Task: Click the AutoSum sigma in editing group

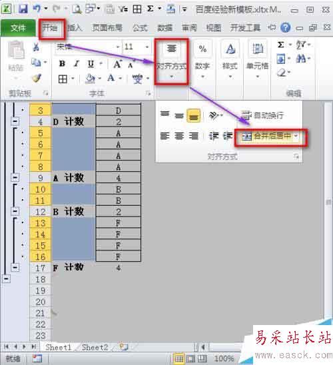Action: (281, 45)
